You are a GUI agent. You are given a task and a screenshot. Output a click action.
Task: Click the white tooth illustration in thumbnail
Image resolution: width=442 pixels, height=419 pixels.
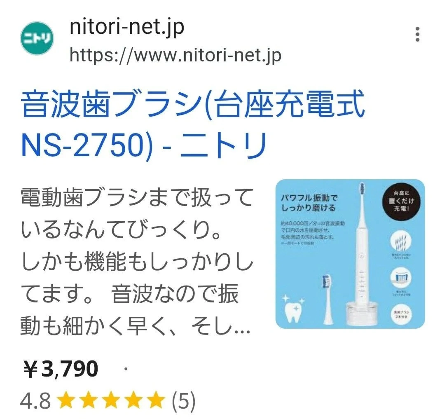293,309
